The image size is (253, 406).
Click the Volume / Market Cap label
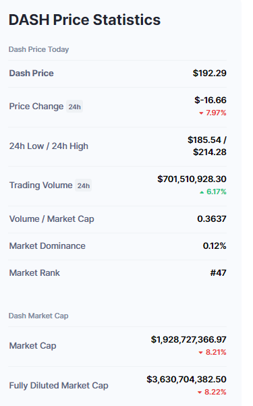(x=52, y=219)
